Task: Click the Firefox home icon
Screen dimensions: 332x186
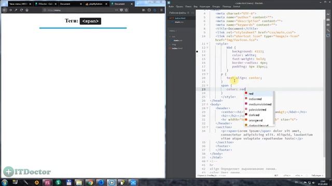Action: [x=27, y=10]
